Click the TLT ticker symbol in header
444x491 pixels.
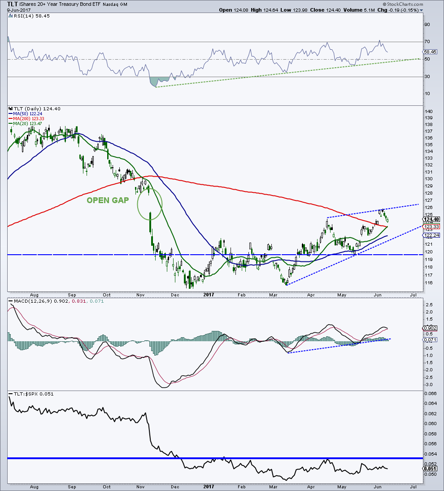tap(12, 4)
